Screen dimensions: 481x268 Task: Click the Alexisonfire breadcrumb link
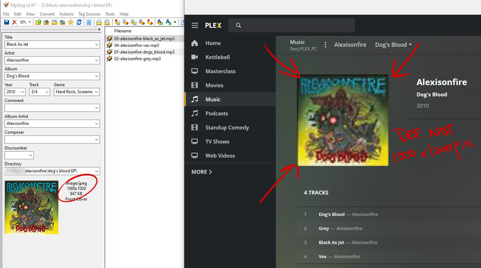pos(350,45)
